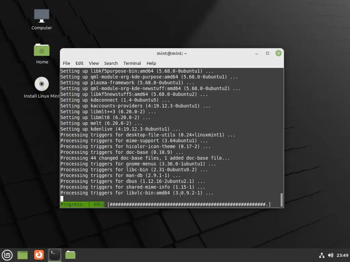Open the Files manager from the panel
The width and height of the screenshot is (350, 262).
click(70, 255)
